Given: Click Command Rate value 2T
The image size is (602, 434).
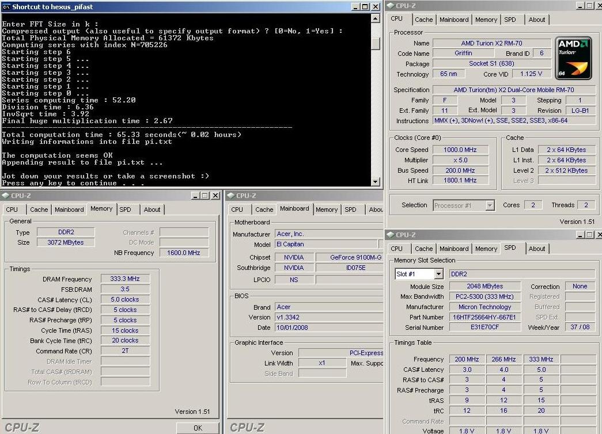Looking at the screenshot, I should [125, 351].
